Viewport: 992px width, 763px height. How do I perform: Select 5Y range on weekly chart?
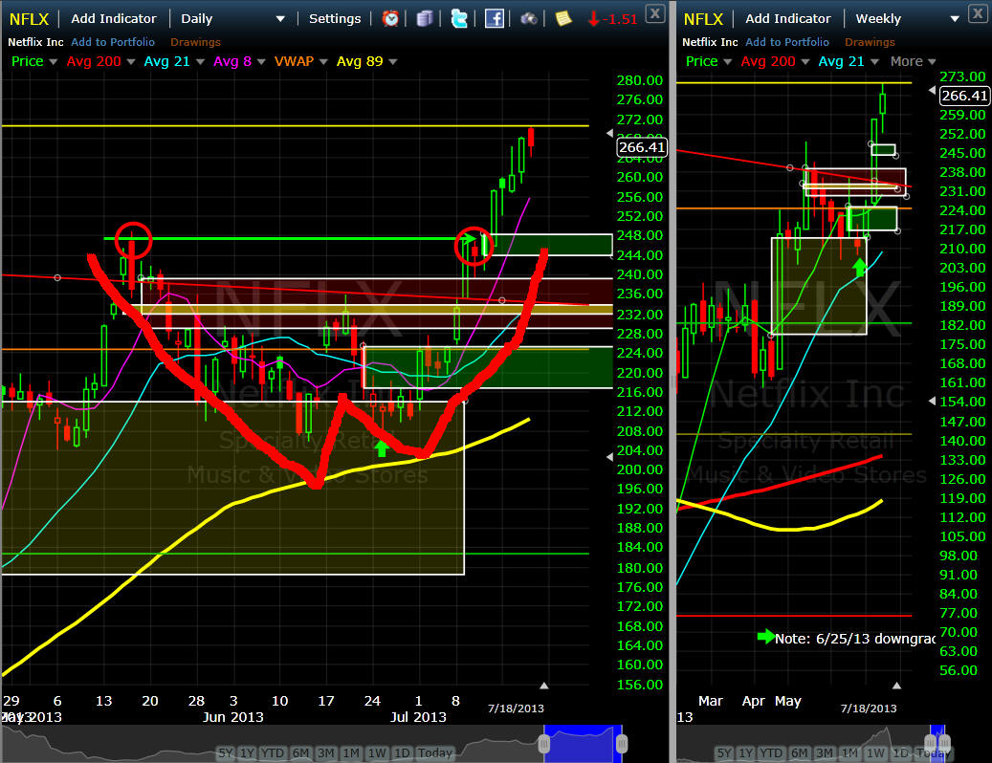pos(724,752)
